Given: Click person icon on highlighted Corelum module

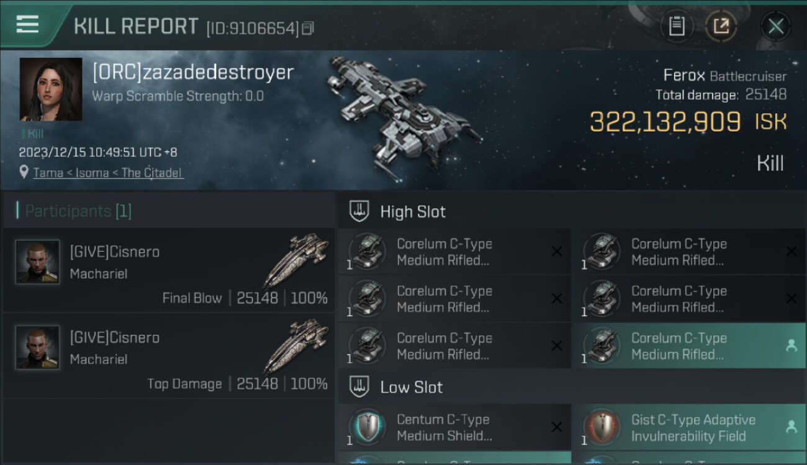Looking at the screenshot, I should [791, 346].
